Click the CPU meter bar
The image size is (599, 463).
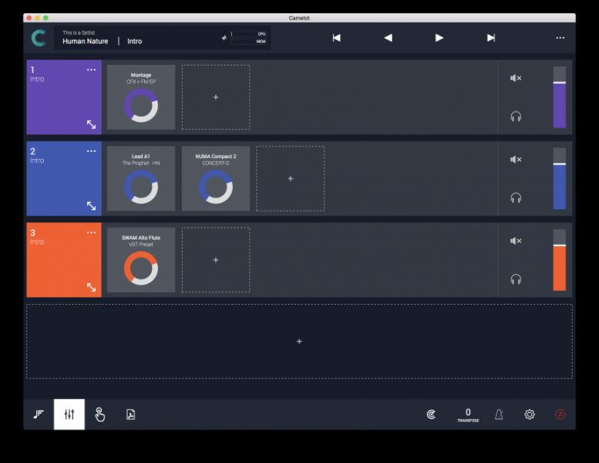point(249,34)
